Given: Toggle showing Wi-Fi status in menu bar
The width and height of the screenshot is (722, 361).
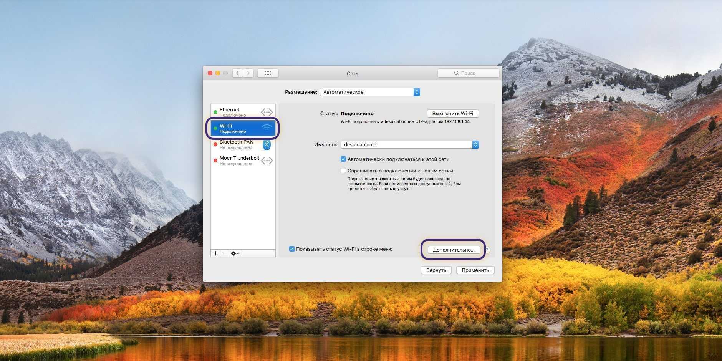Looking at the screenshot, I should (292, 249).
